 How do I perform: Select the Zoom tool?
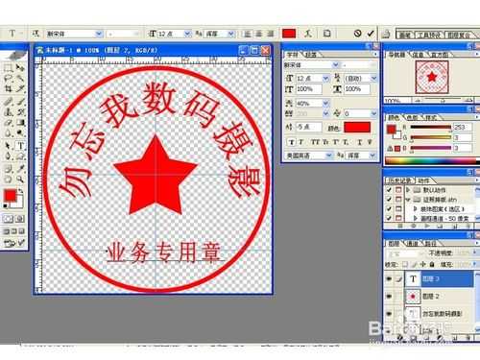coord(20,179)
